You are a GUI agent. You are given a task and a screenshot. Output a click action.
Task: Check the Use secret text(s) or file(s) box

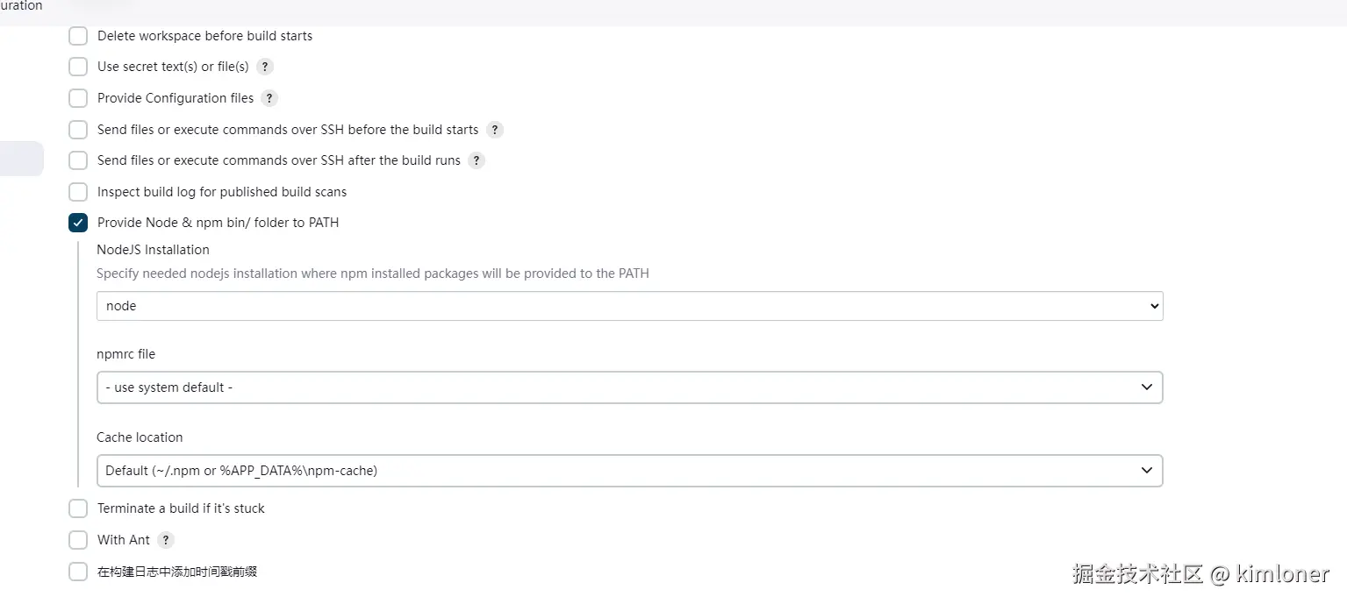pos(78,67)
